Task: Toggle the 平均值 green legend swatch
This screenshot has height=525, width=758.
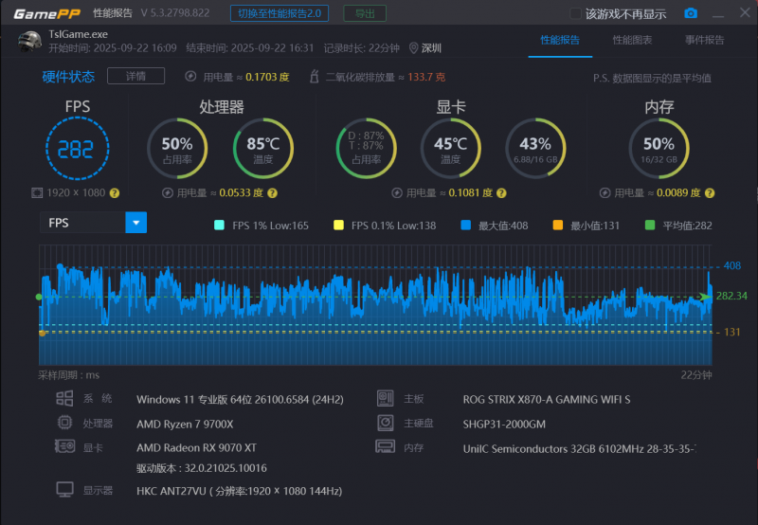Action: (650, 226)
